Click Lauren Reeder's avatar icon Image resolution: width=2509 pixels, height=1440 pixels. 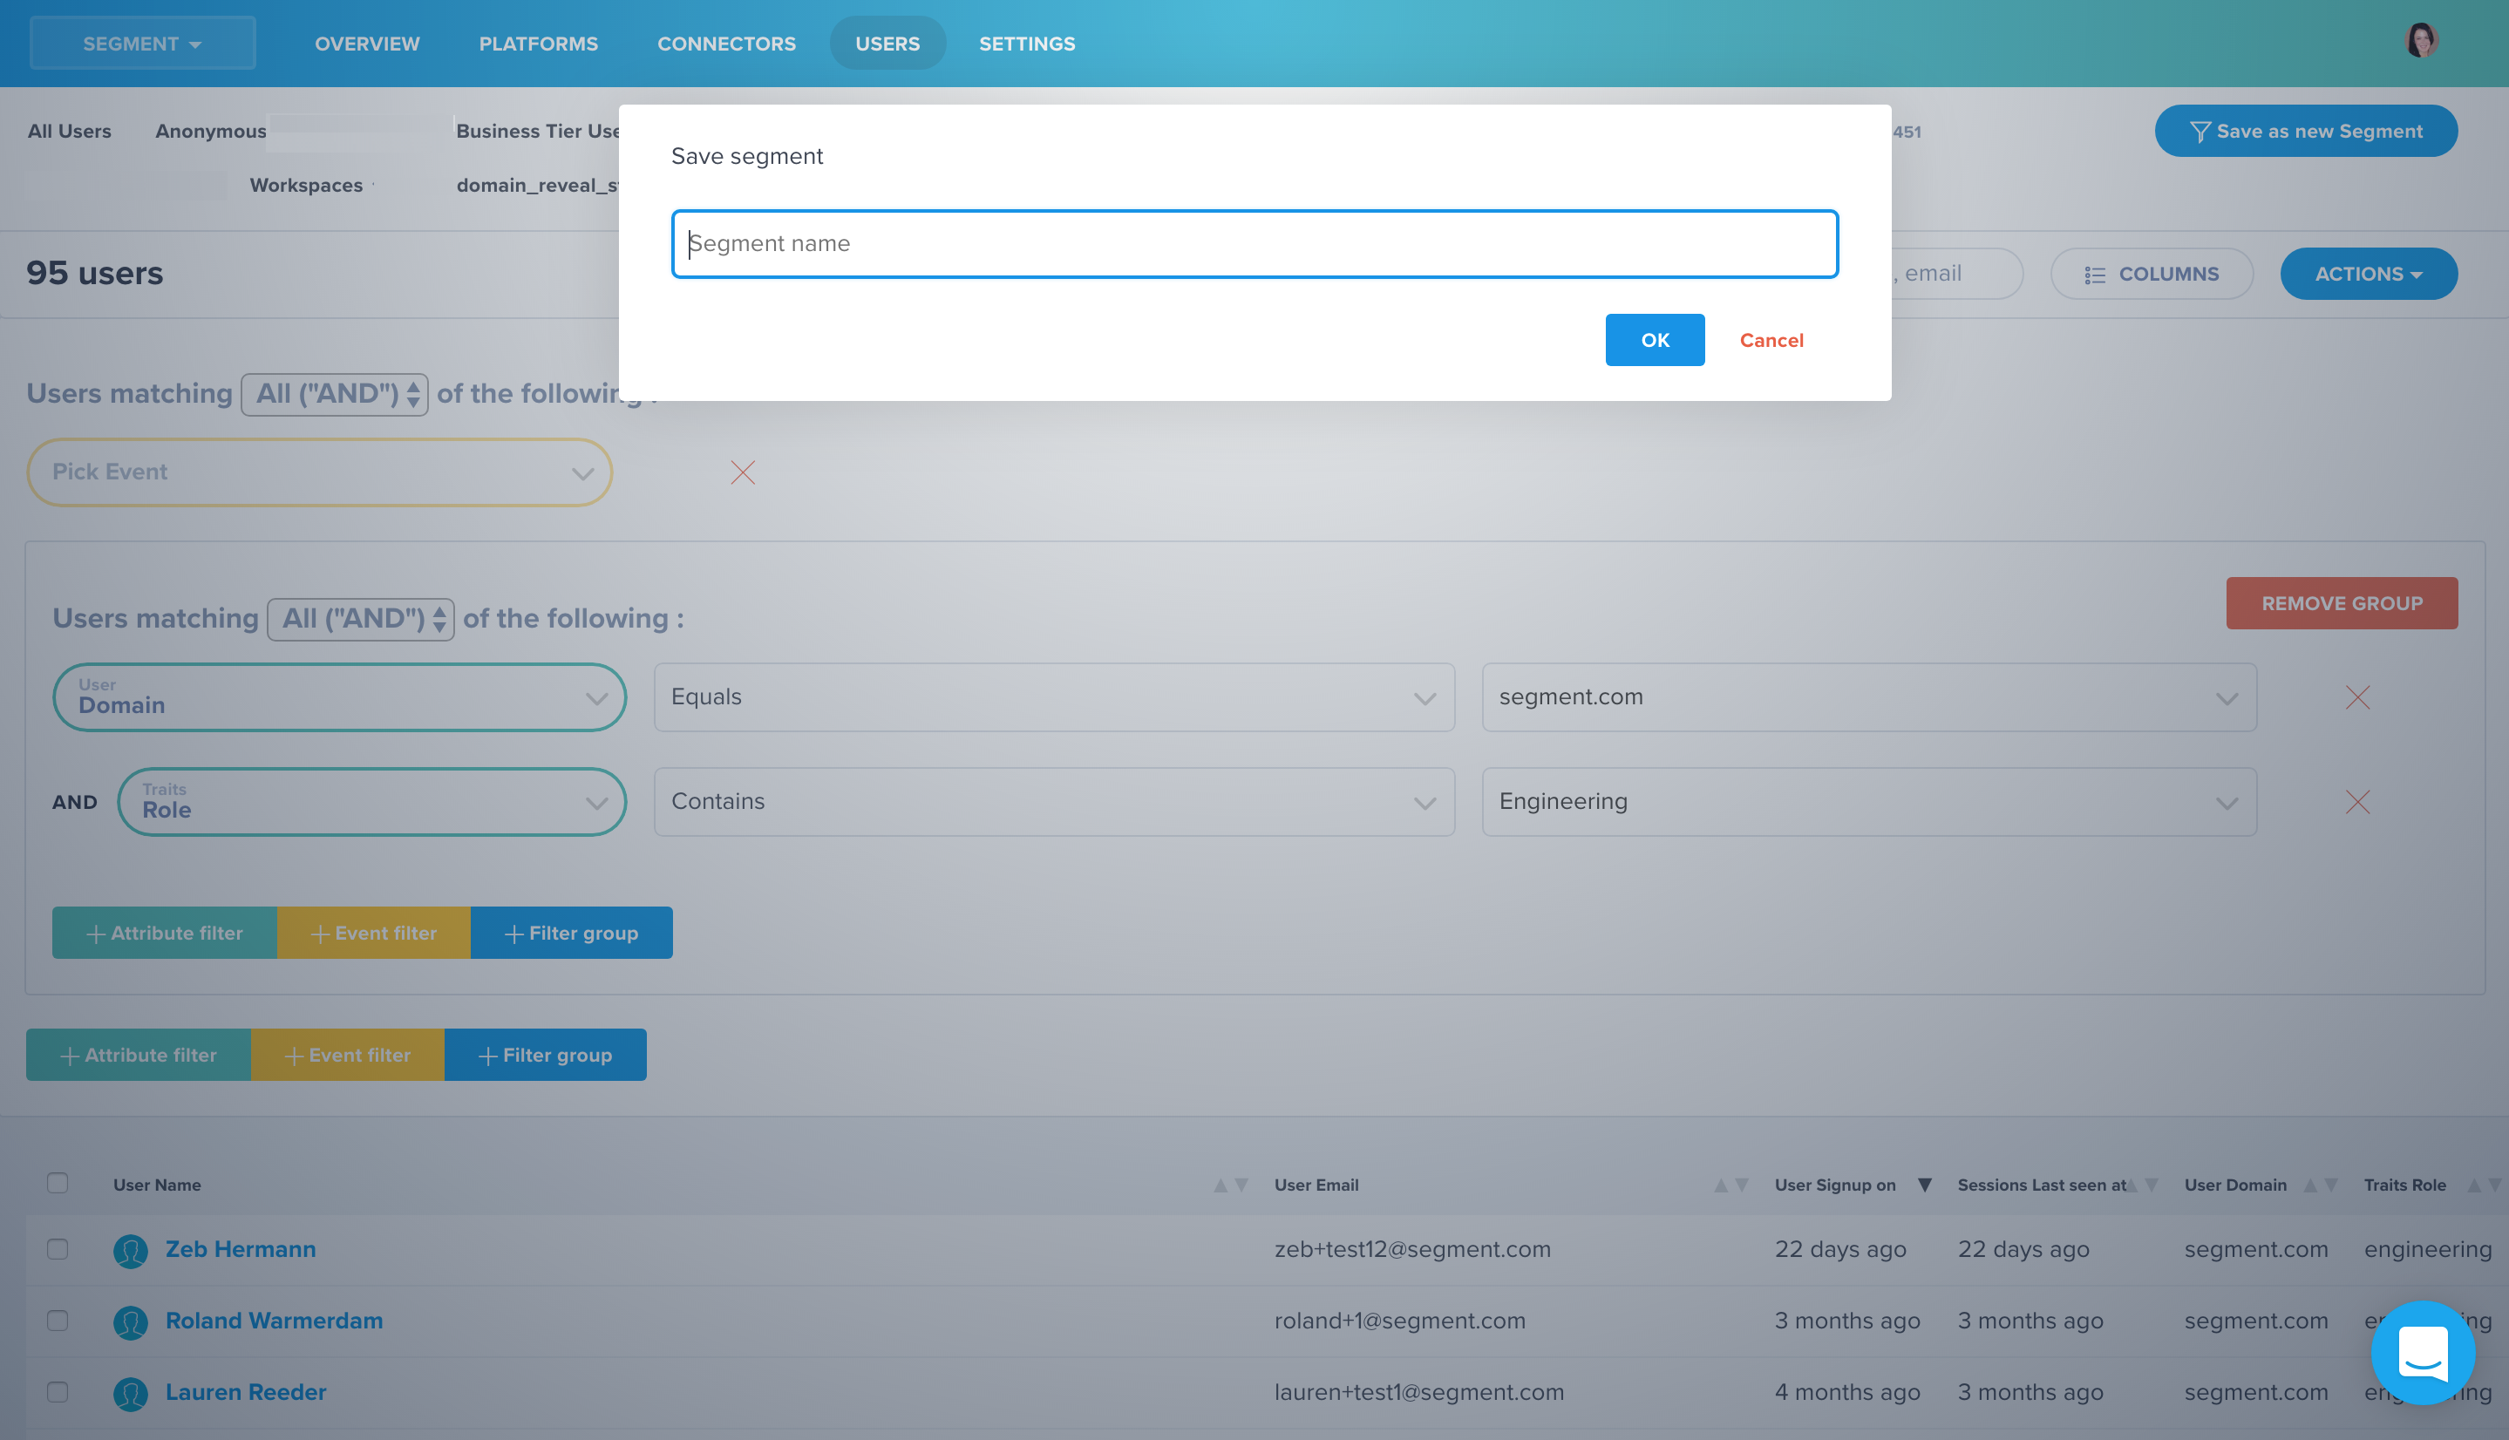click(131, 1394)
